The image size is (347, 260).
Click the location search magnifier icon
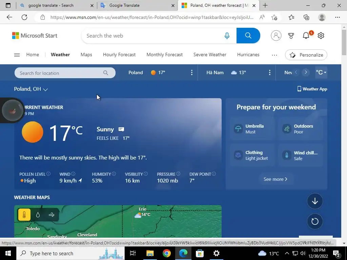106,73
